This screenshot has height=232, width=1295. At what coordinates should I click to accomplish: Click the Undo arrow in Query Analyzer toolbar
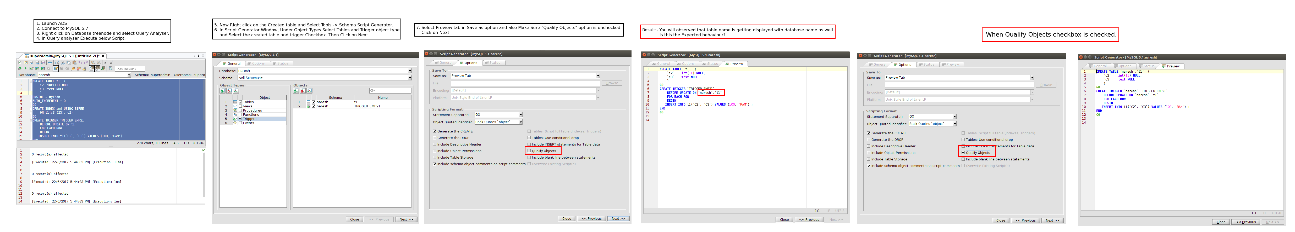coord(80,63)
